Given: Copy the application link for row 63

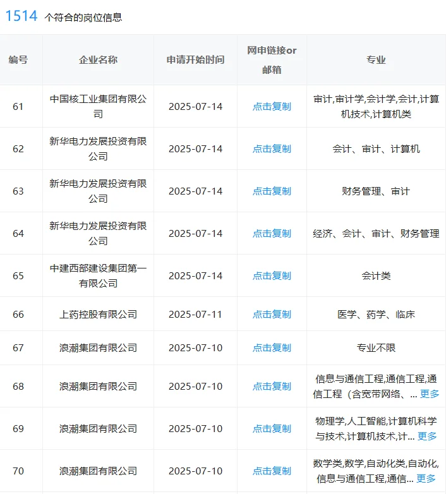Looking at the screenshot, I should pos(272,191).
